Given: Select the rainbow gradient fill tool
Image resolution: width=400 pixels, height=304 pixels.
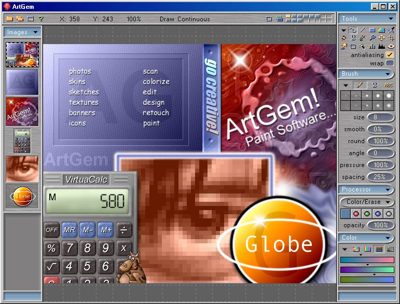Looking at the screenshot, I should point(381,30).
